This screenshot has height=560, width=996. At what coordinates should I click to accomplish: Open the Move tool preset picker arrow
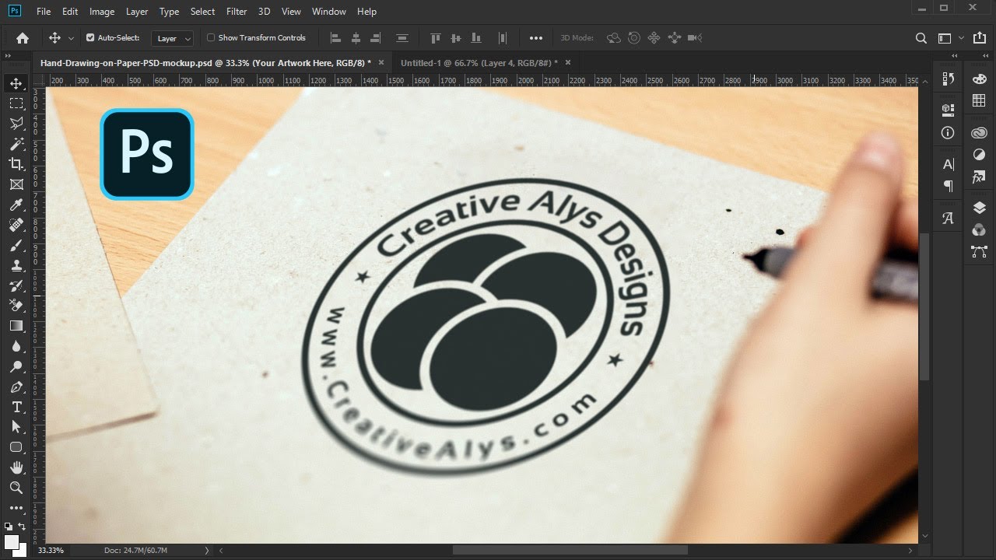[x=72, y=38]
